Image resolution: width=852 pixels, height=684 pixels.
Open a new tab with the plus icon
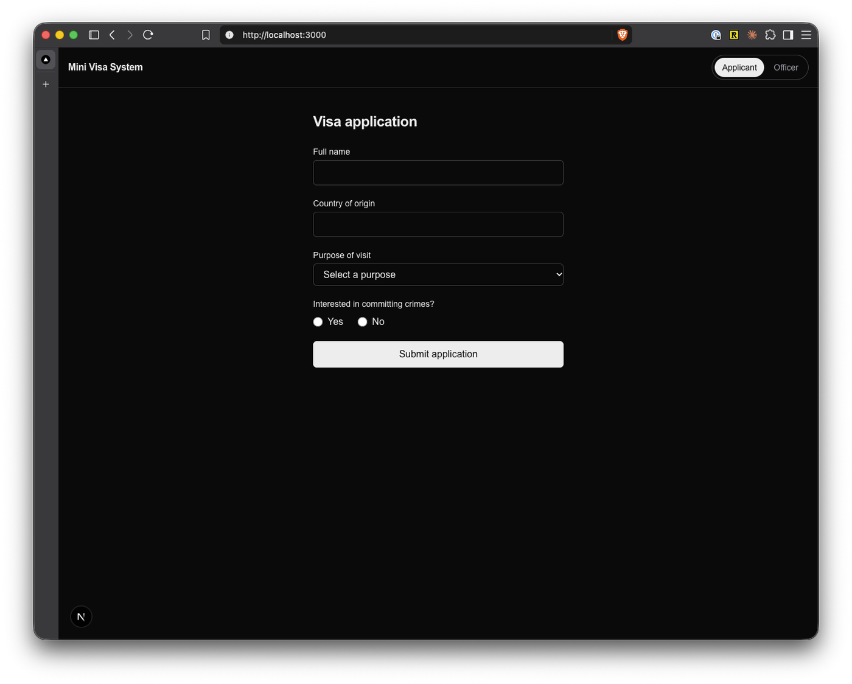(x=46, y=84)
